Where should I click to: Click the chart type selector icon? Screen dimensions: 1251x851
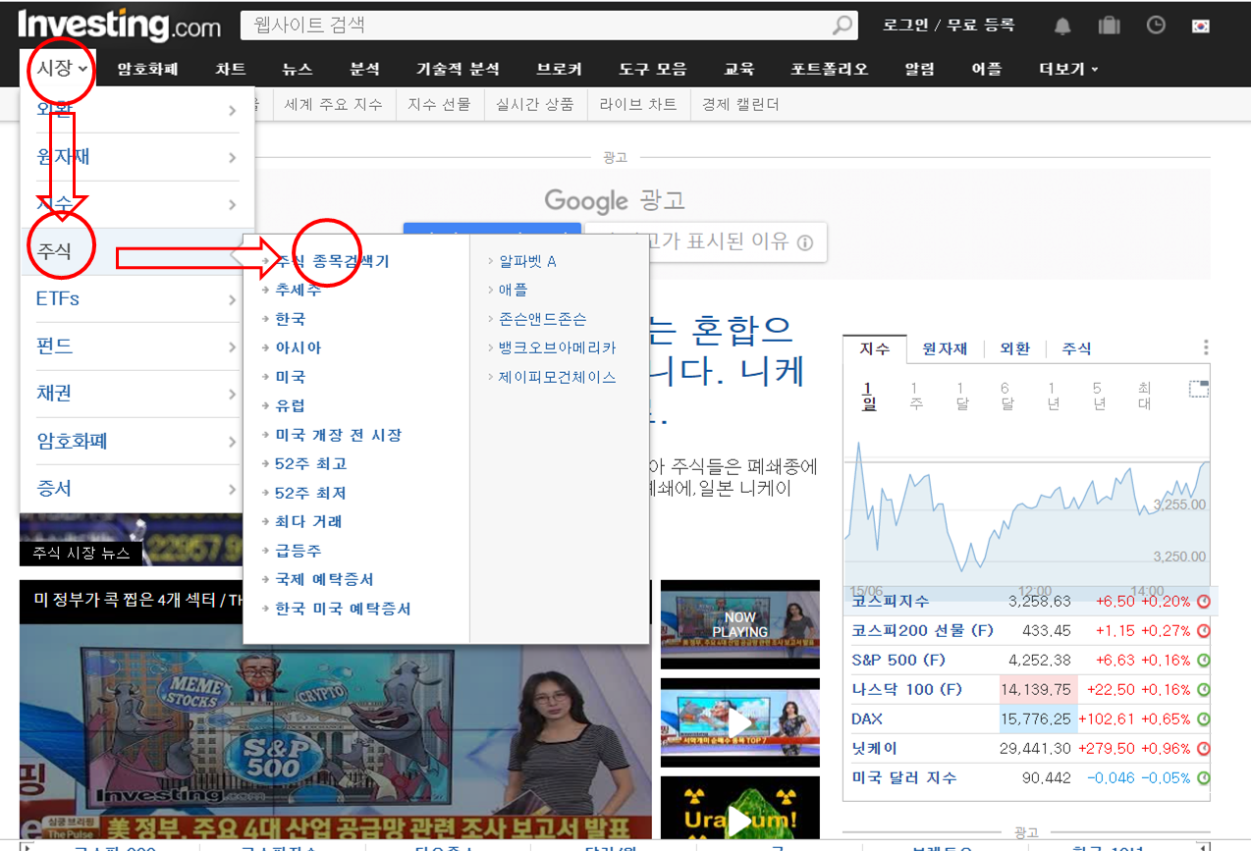pyautogui.click(x=1198, y=389)
